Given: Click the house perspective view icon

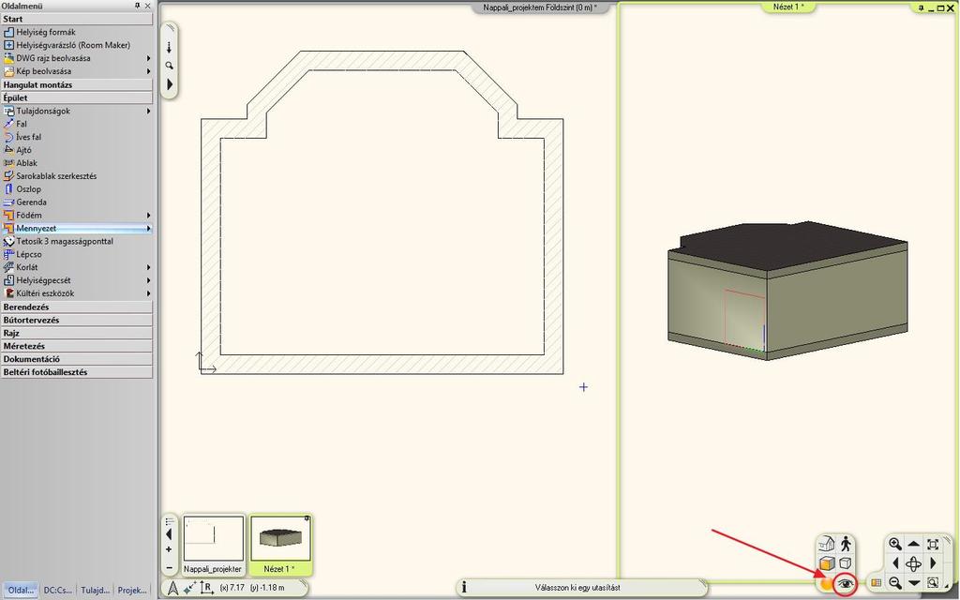Looking at the screenshot, I should click(827, 544).
